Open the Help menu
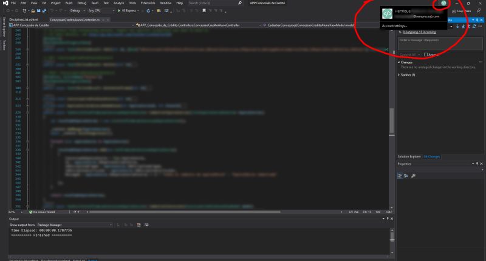The width and height of the screenshot is (486, 261). pos(179,3)
